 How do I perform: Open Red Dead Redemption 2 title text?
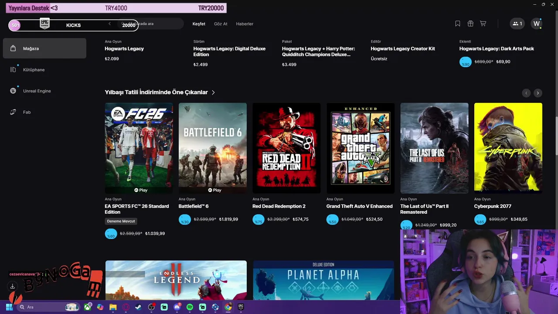[279, 206]
